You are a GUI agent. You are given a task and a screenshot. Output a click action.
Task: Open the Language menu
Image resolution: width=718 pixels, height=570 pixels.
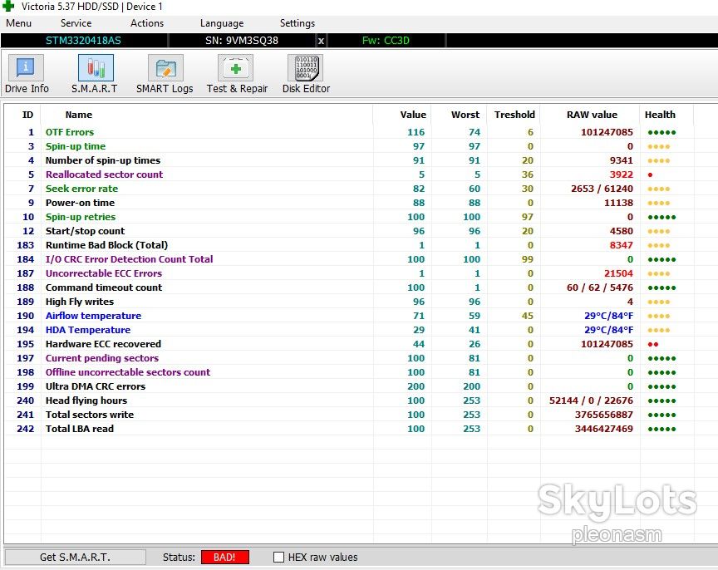(x=222, y=23)
